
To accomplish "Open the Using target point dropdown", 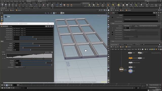I will tap(149, 26).
